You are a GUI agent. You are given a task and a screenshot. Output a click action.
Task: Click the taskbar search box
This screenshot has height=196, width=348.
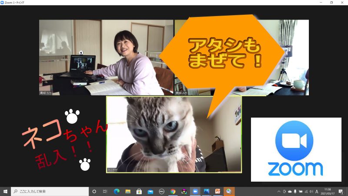point(49,191)
